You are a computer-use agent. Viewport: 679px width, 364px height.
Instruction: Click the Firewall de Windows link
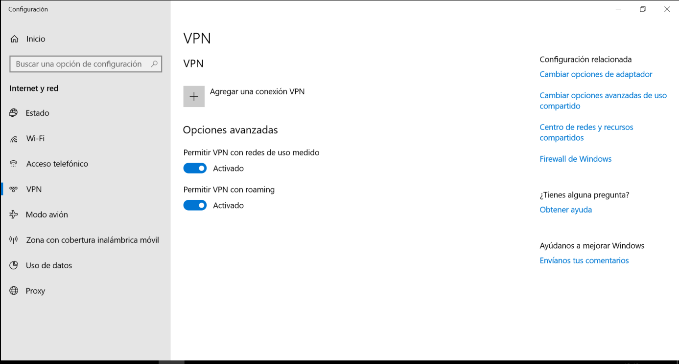[575, 159]
